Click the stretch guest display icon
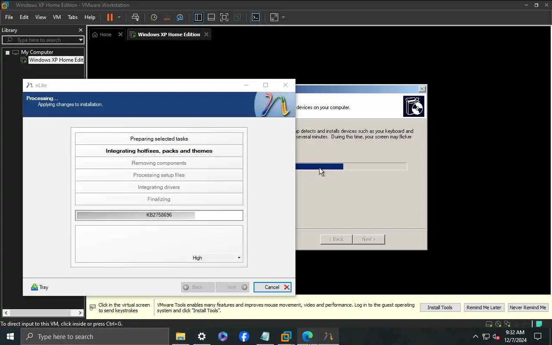 coord(274,17)
